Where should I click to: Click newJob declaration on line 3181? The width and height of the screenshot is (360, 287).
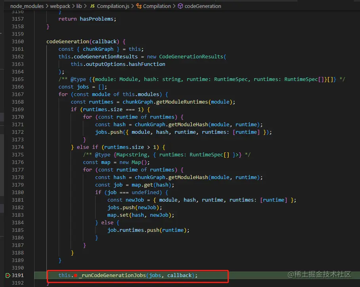(135, 200)
